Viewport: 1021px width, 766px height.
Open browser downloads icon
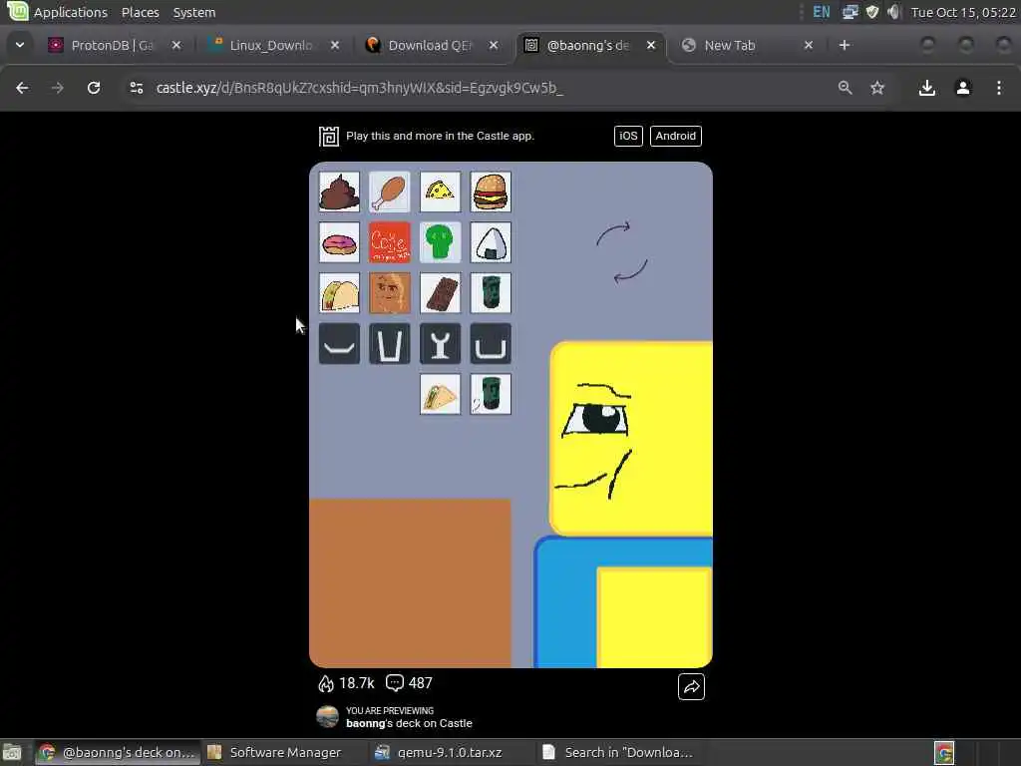pyautogui.click(x=927, y=88)
